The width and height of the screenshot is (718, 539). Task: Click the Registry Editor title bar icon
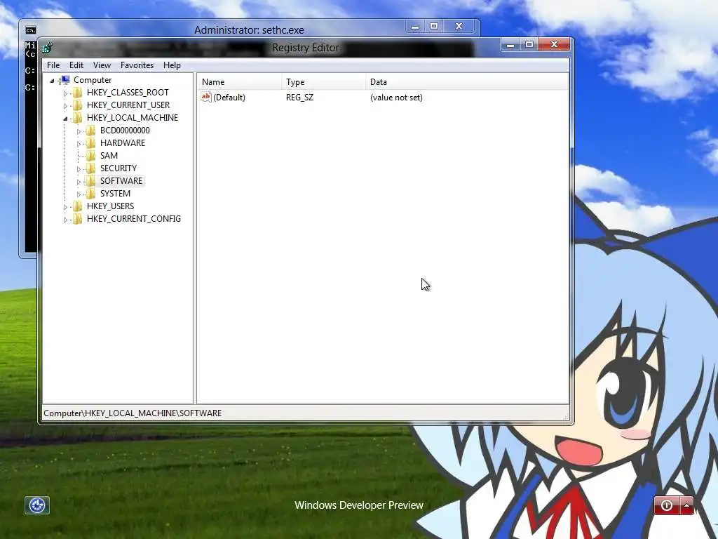[x=47, y=47]
